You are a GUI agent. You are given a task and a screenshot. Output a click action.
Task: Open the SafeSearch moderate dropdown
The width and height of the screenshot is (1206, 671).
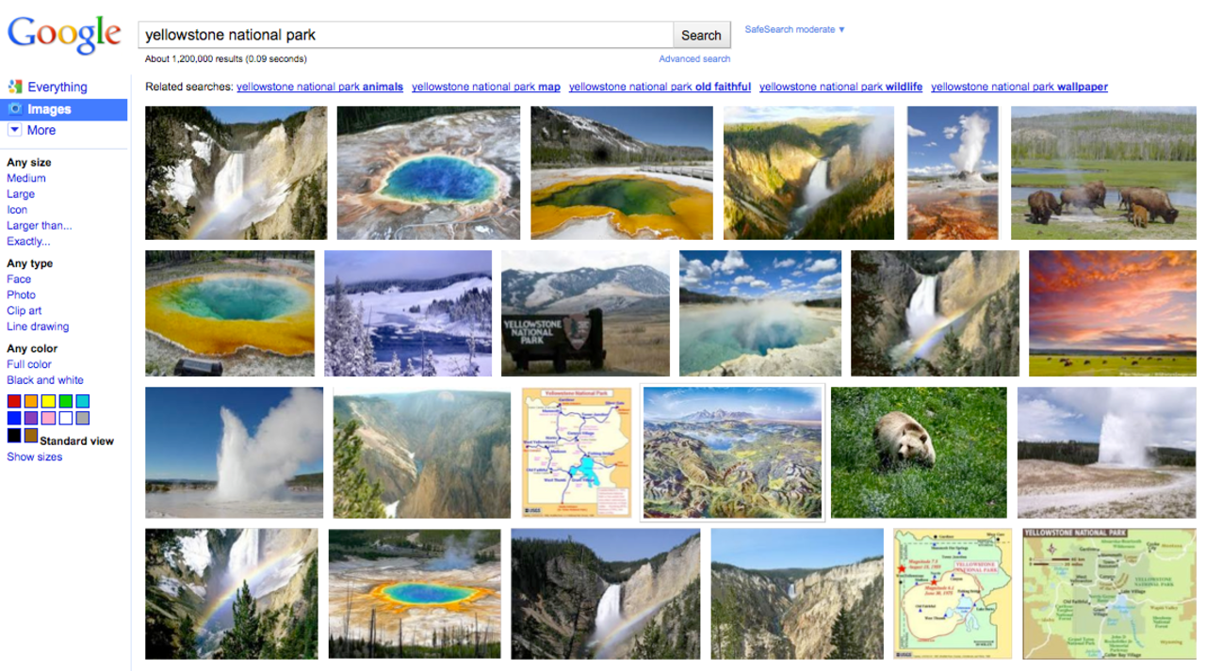tap(794, 29)
